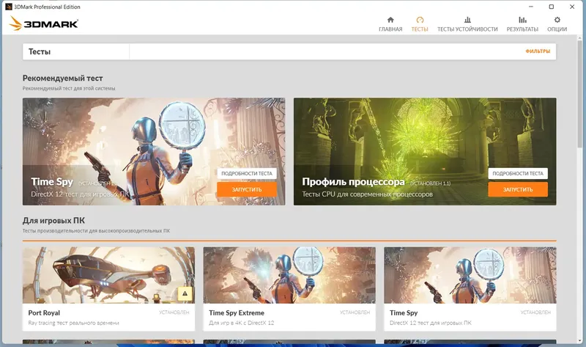
Task: Go to Главная tab label
Action: click(390, 29)
